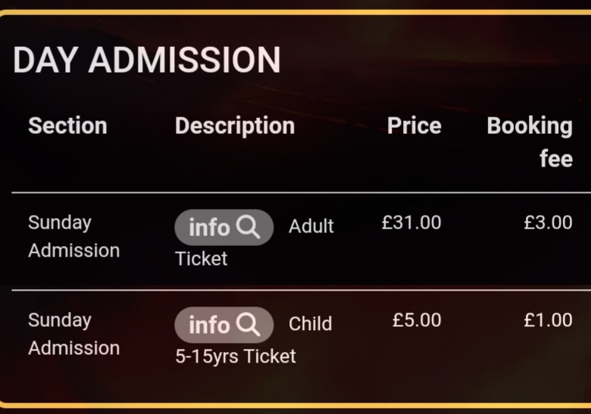Click the info word in adult row button
This screenshot has width=591, height=414.
[x=209, y=228]
